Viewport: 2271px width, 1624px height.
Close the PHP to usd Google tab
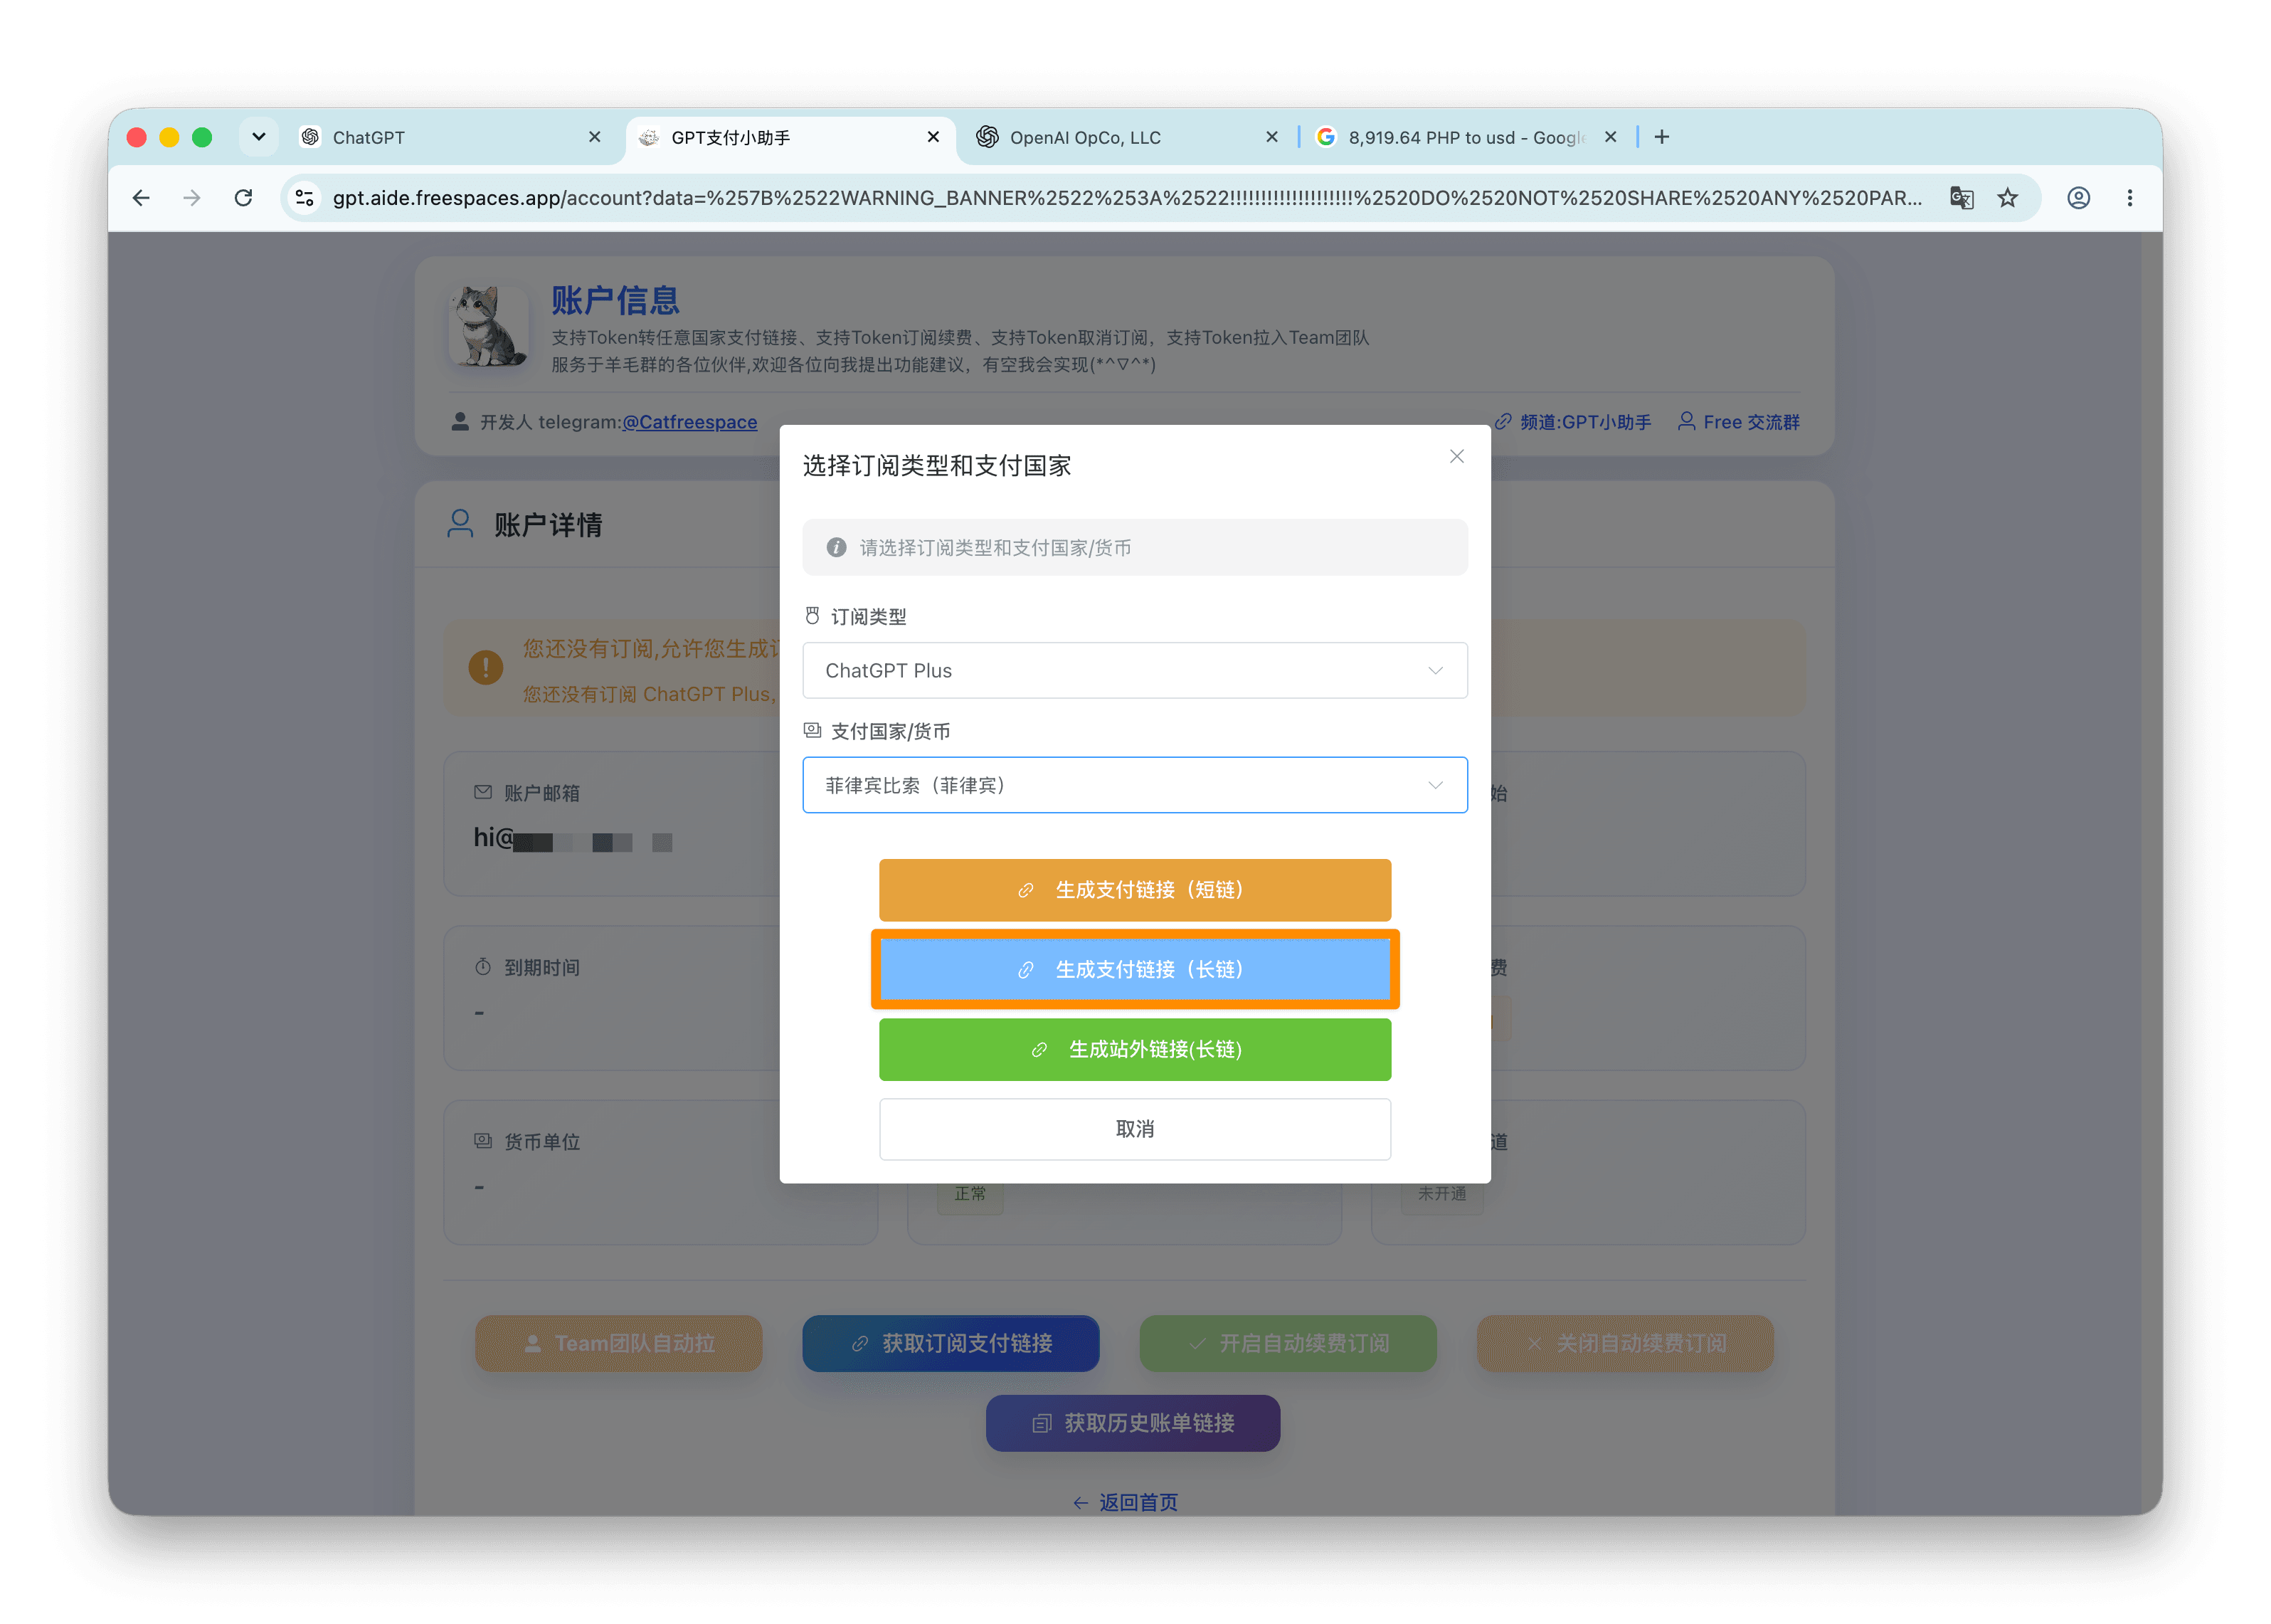click(1610, 137)
